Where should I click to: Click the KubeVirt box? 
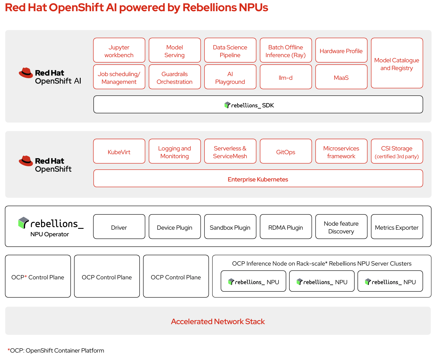click(x=119, y=151)
